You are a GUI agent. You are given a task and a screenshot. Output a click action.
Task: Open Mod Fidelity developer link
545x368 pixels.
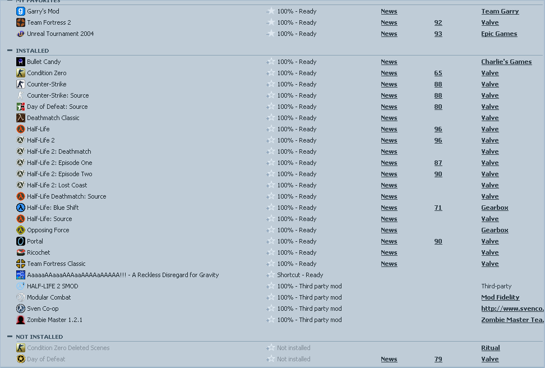click(500, 297)
